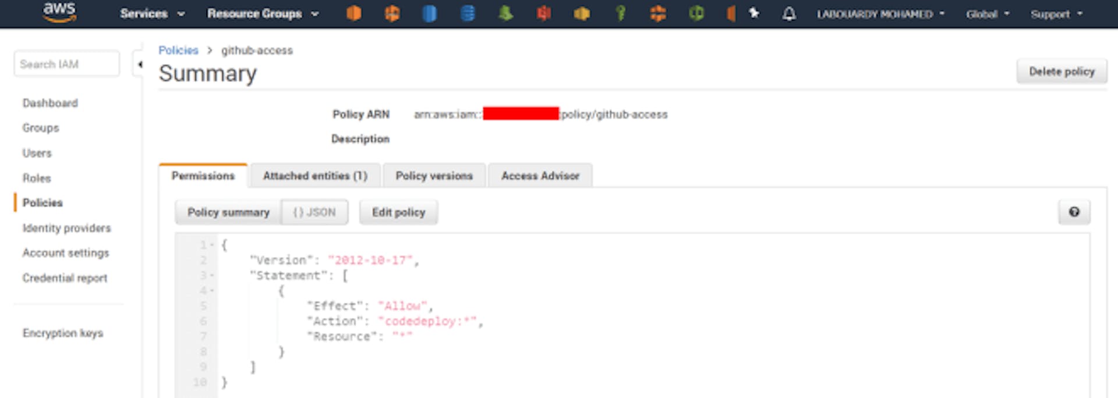Click the Policy ARN label
1118x398 pixels.
361,115
